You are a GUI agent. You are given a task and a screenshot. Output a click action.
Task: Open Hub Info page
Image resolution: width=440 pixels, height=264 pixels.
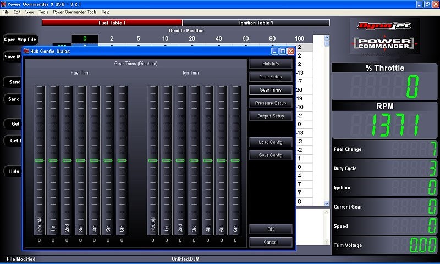click(271, 64)
